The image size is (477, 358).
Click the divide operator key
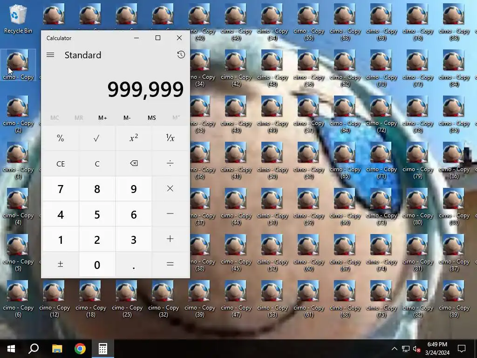170,164
